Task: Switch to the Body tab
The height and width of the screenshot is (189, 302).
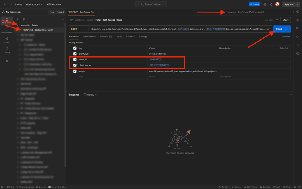Action: (x=119, y=37)
